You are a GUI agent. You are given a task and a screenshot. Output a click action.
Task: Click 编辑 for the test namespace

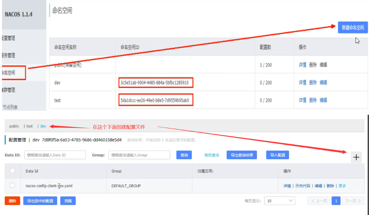(323, 100)
